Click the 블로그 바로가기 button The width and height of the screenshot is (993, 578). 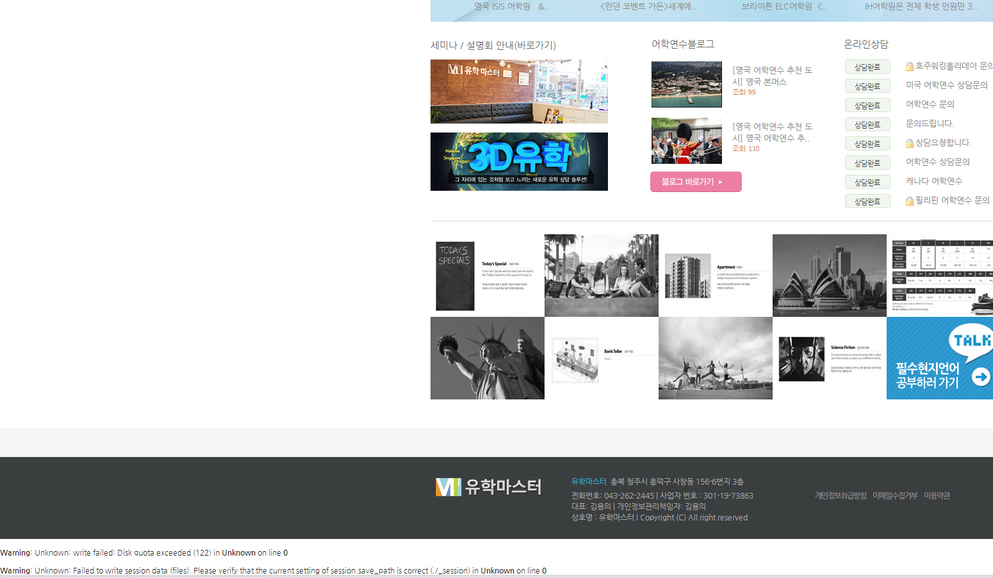click(x=695, y=182)
